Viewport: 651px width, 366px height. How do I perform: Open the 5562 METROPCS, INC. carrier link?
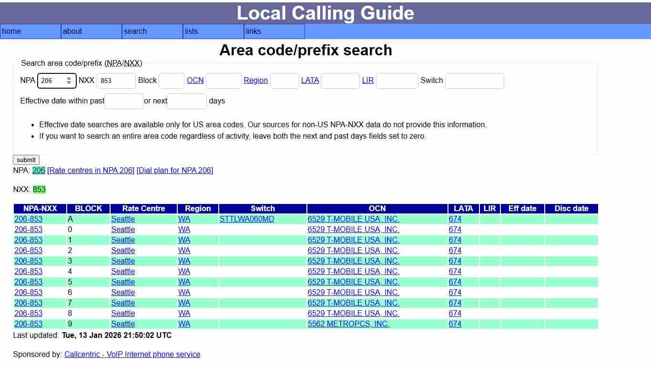pos(348,324)
